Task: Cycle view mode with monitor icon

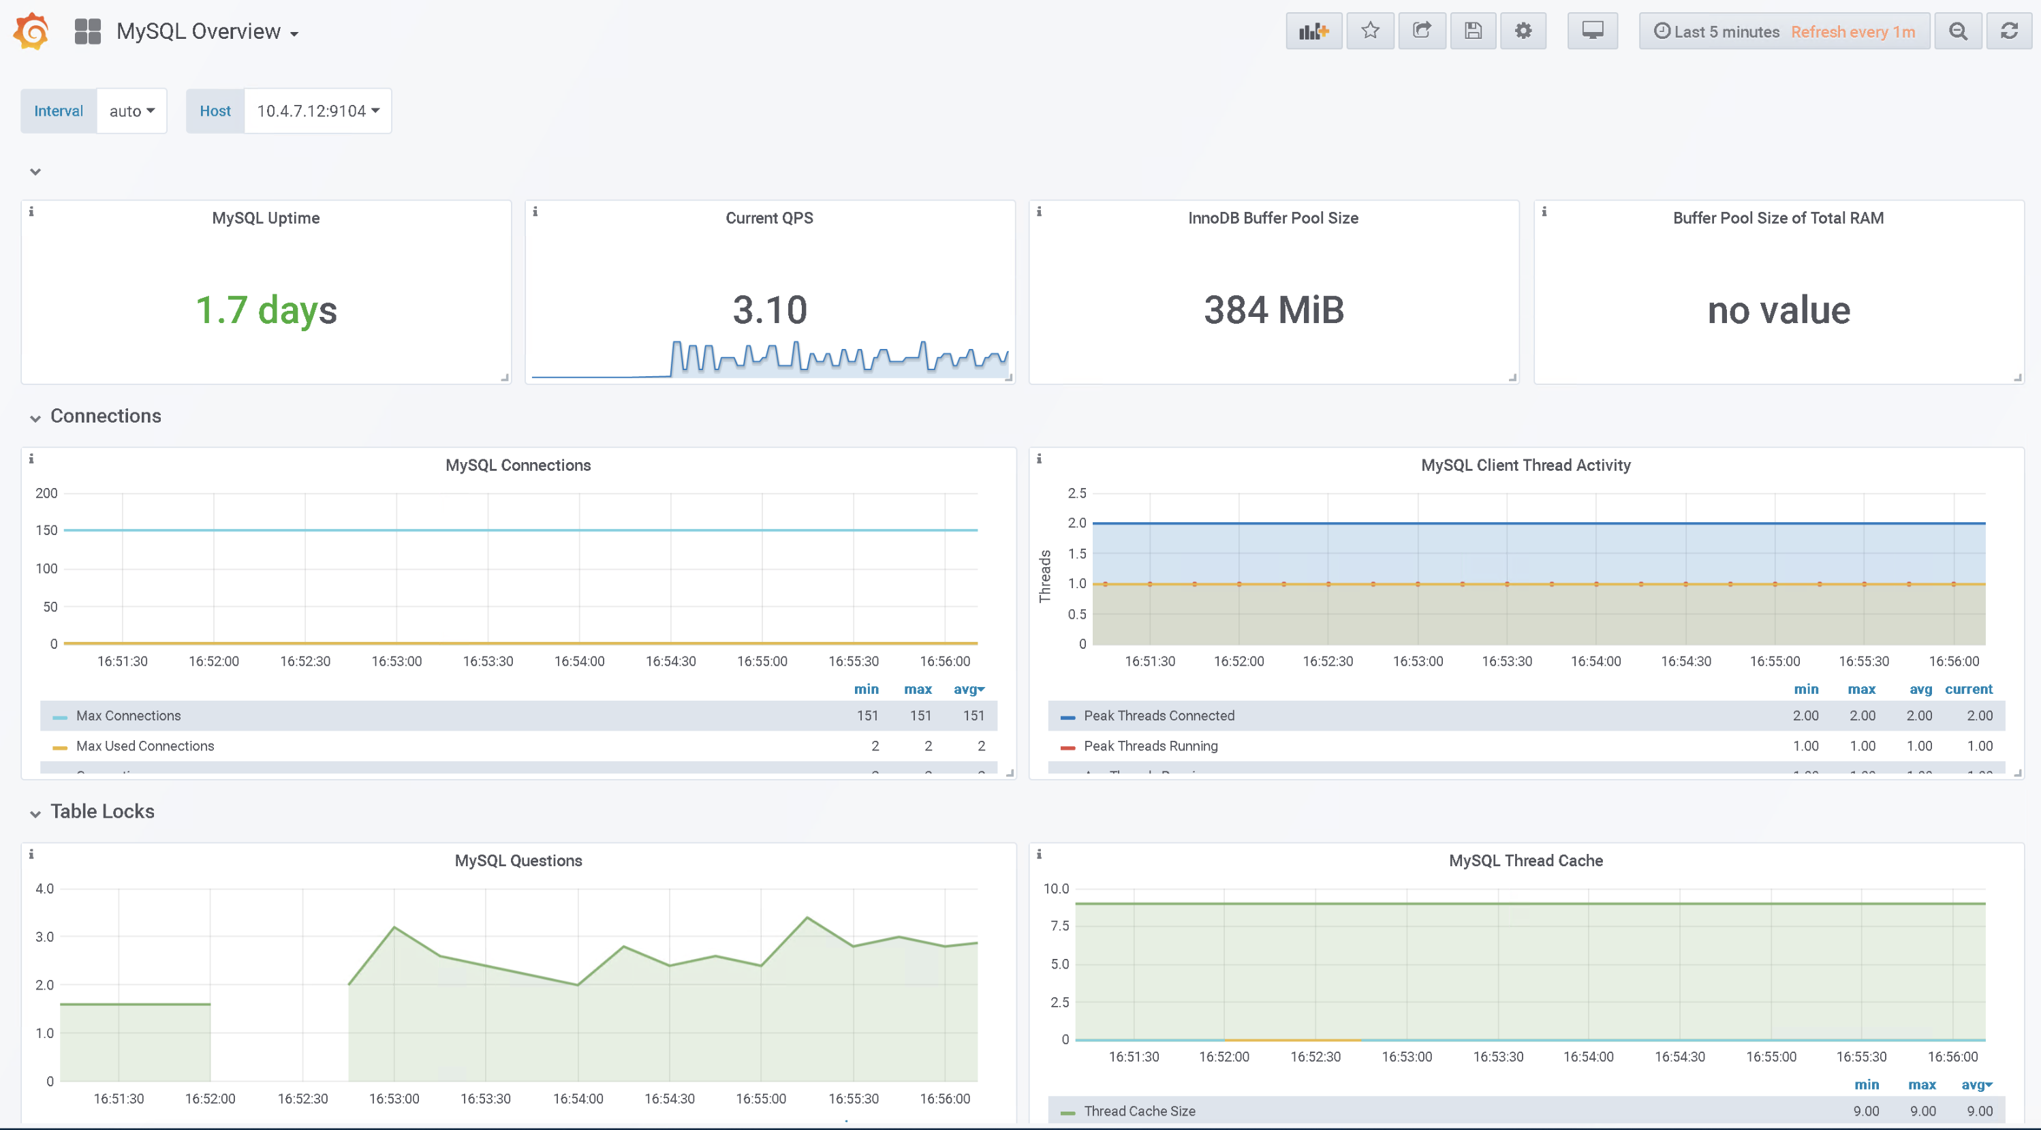Action: (x=1593, y=32)
